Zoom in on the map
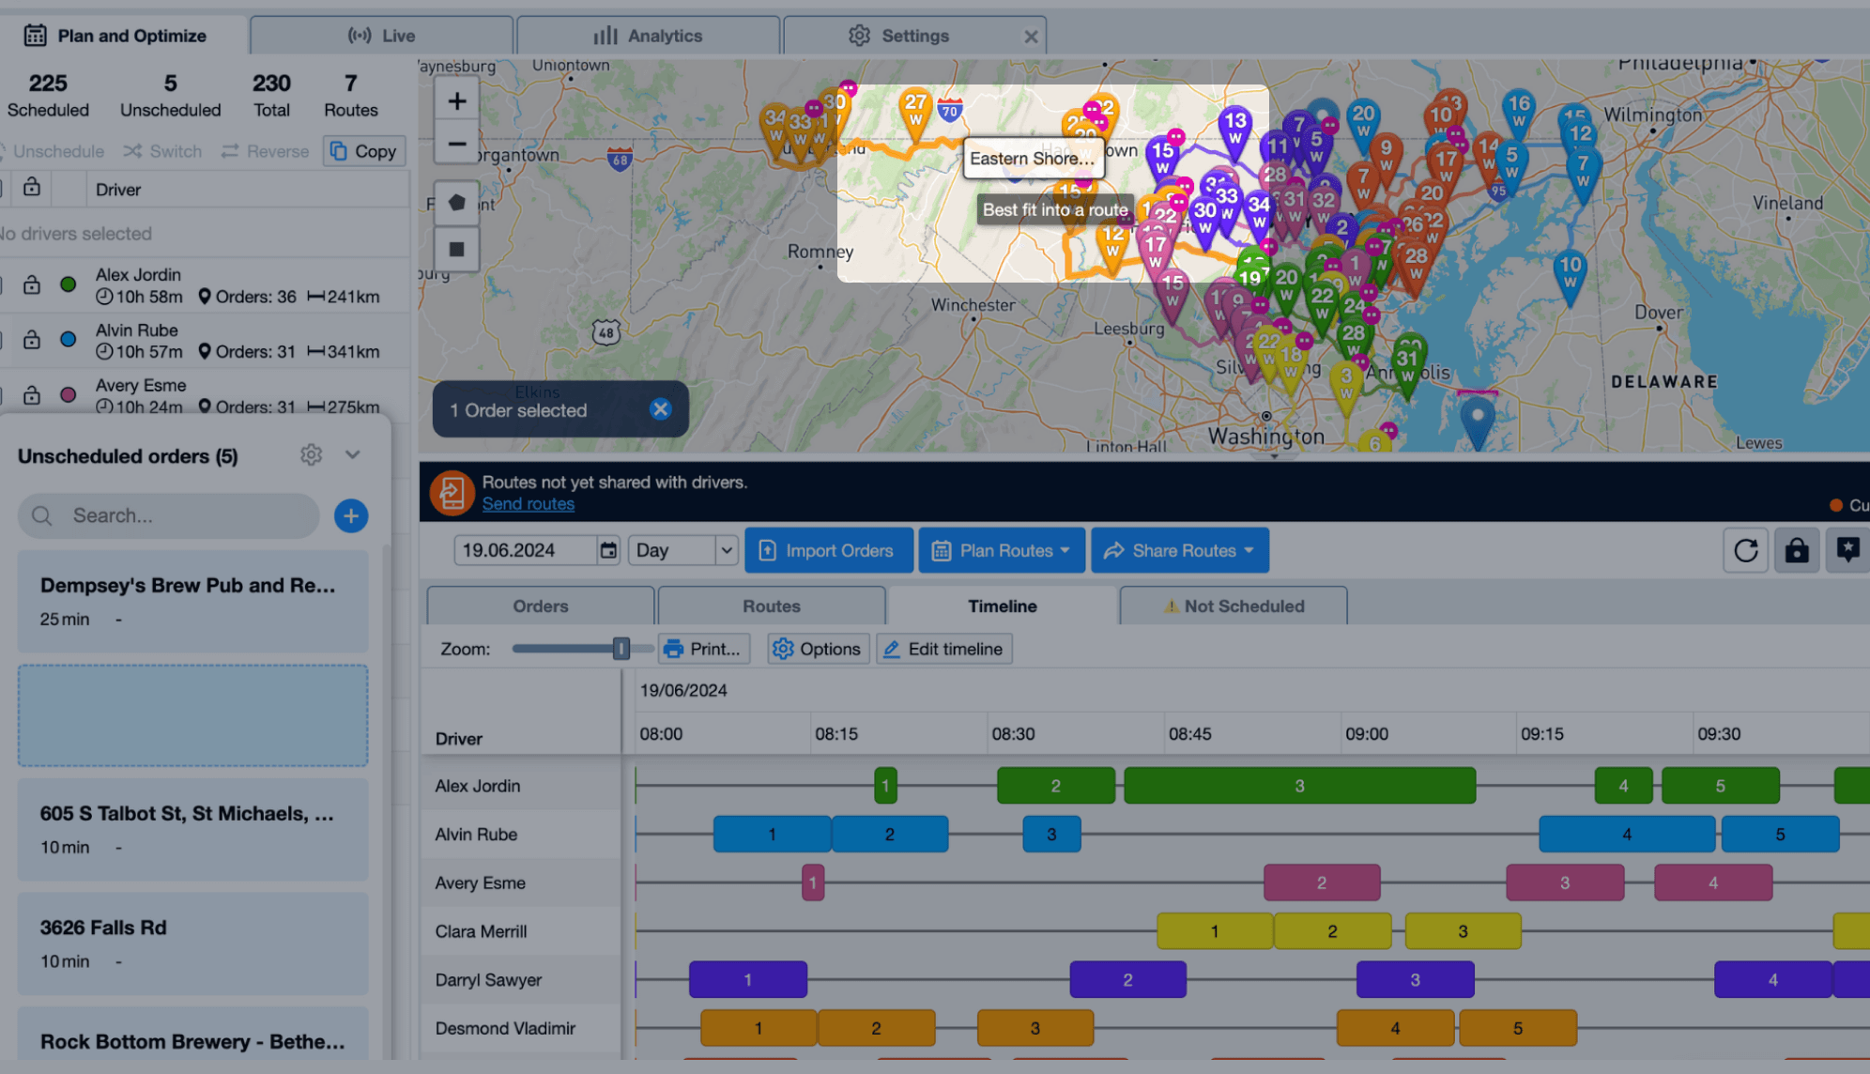Screen dimensions: 1870x1074 pyautogui.click(x=456, y=100)
